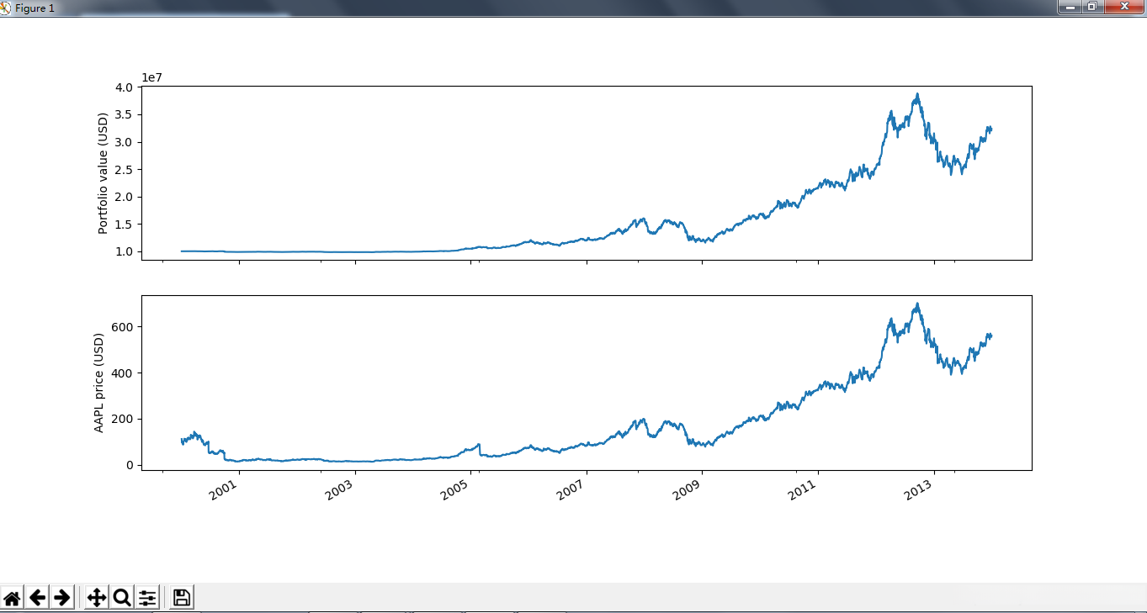Click the "0" tick on AAPL price axis
1147x613 pixels.
[129, 465]
